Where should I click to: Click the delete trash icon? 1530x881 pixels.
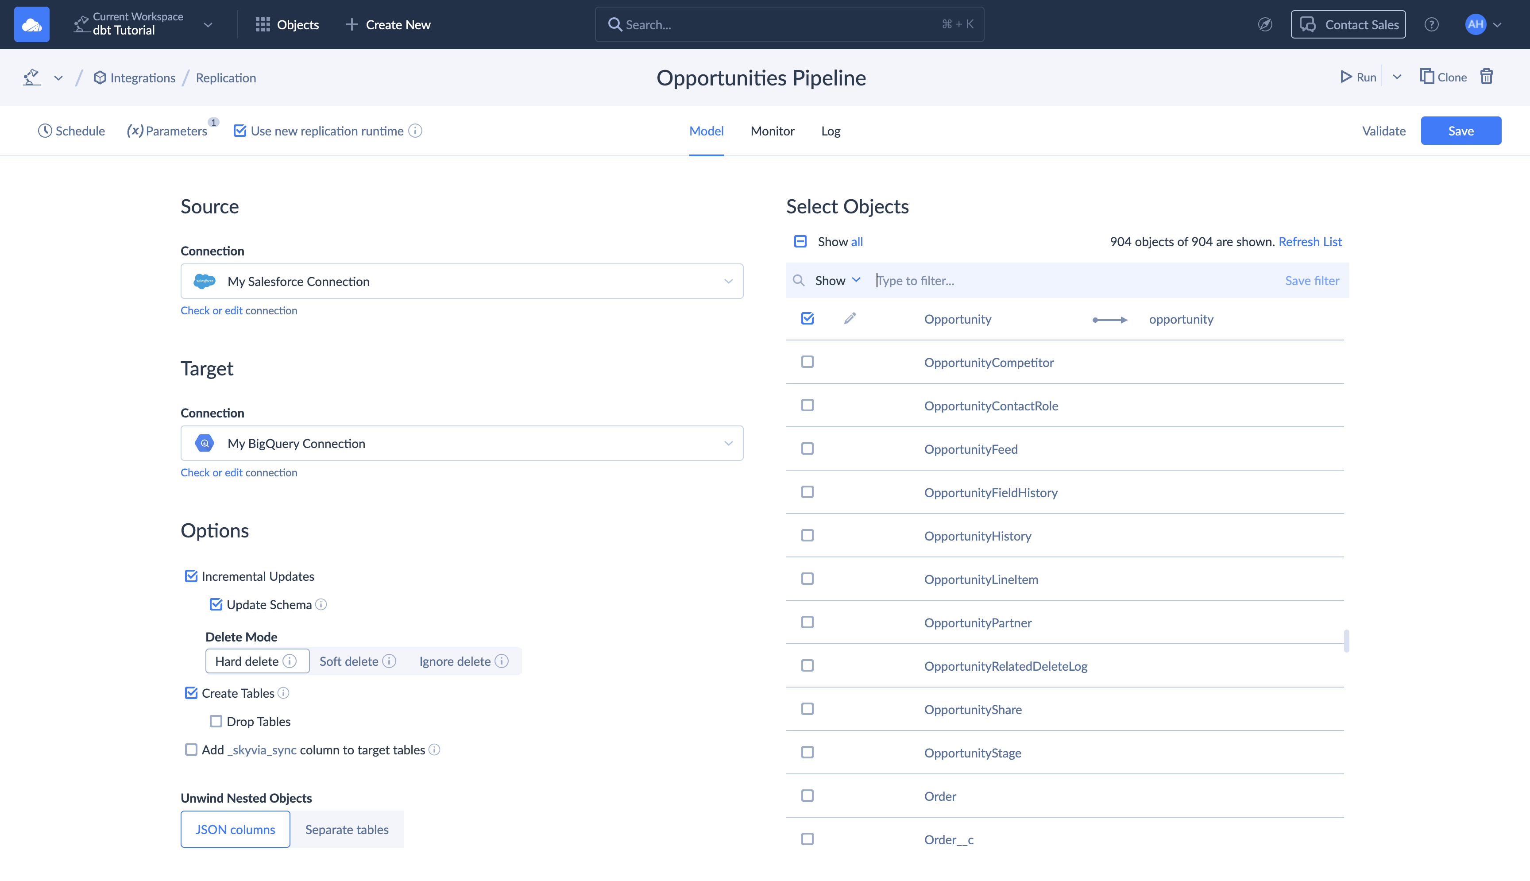1487,76
